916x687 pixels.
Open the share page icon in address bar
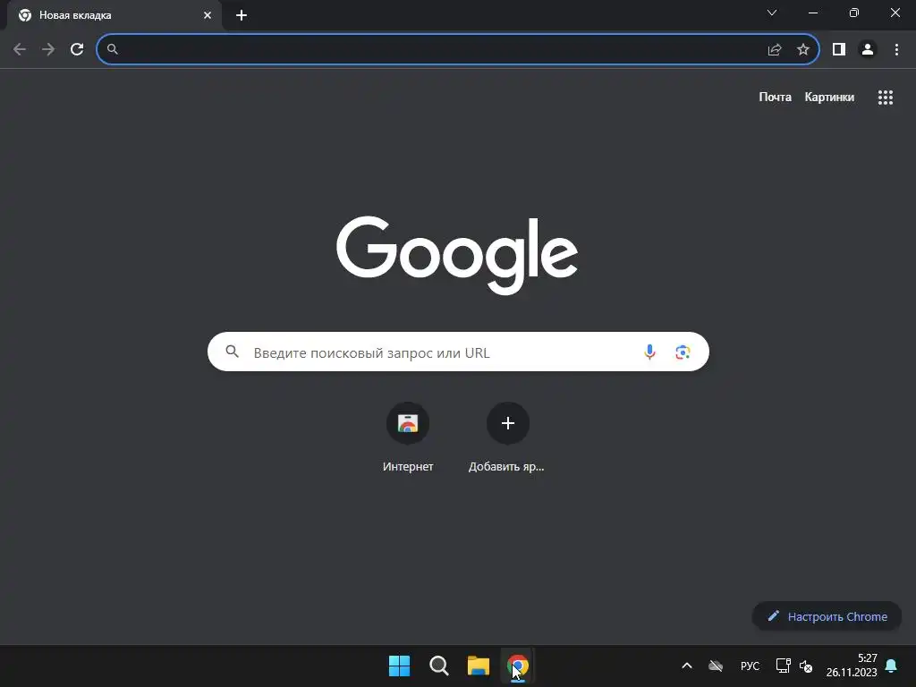775,50
